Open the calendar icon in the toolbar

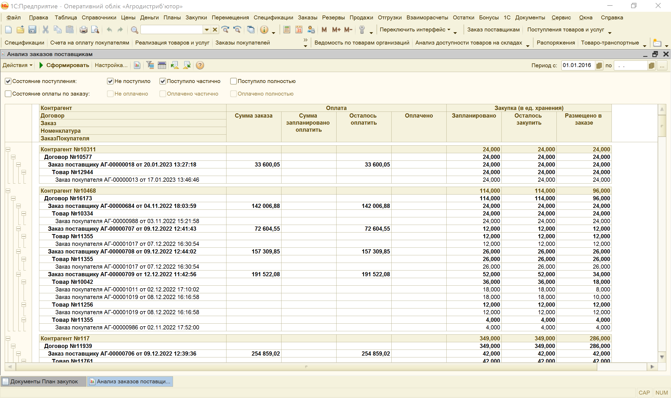coord(299,30)
